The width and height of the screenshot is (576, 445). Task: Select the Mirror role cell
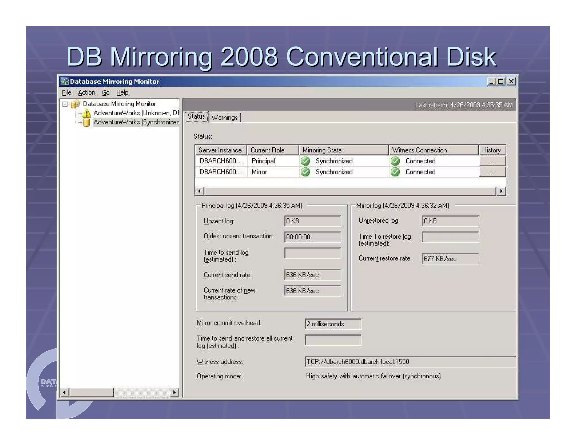pos(273,172)
